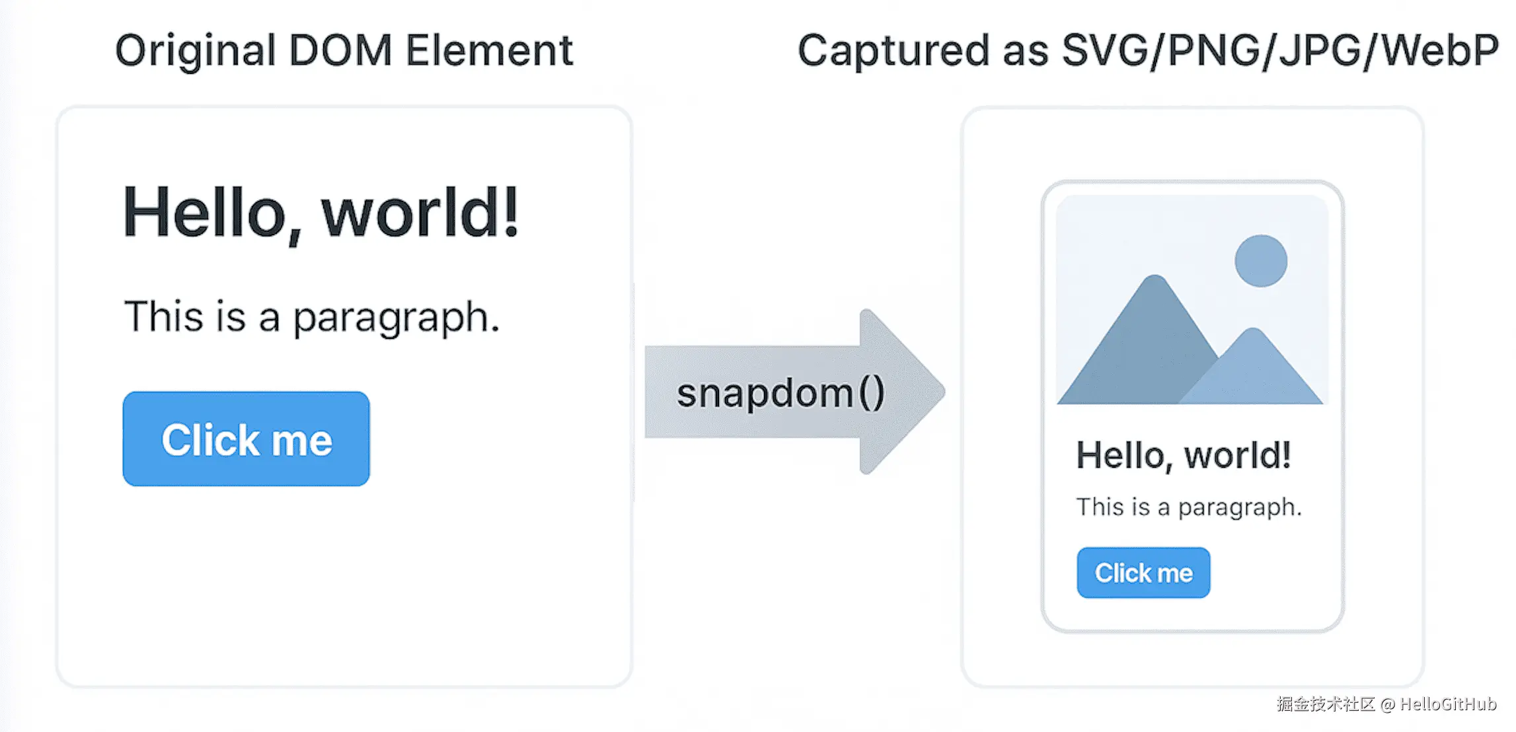
Task: Click the HelloGitHub watermark text
Action: (1447, 704)
